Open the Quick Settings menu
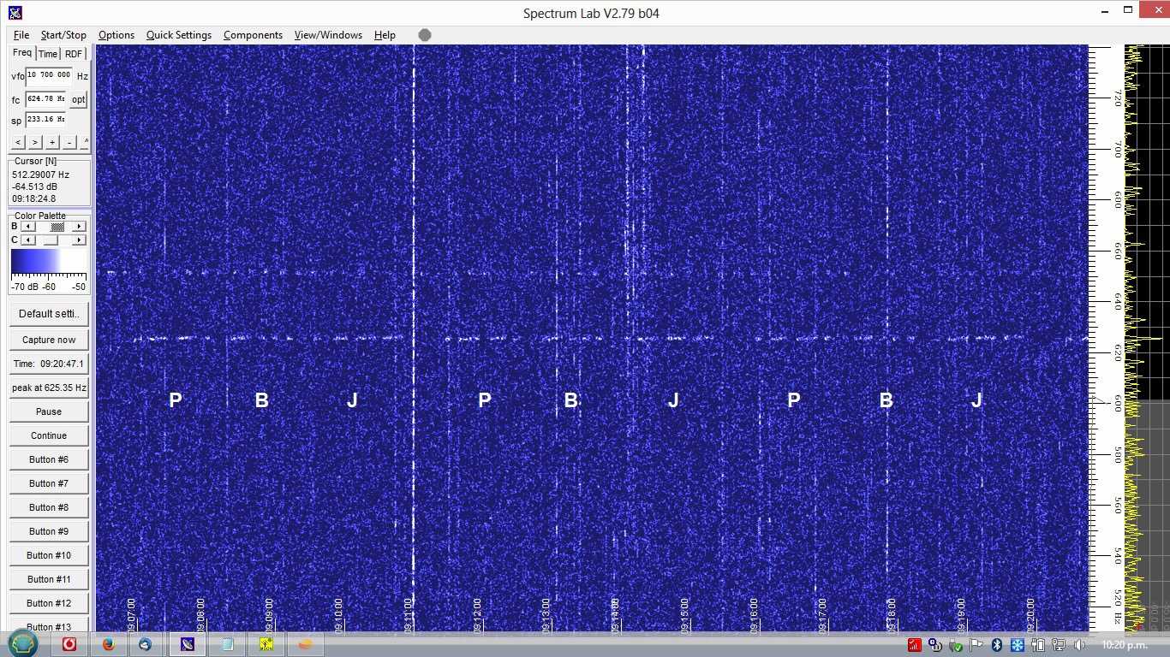 tap(178, 35)
